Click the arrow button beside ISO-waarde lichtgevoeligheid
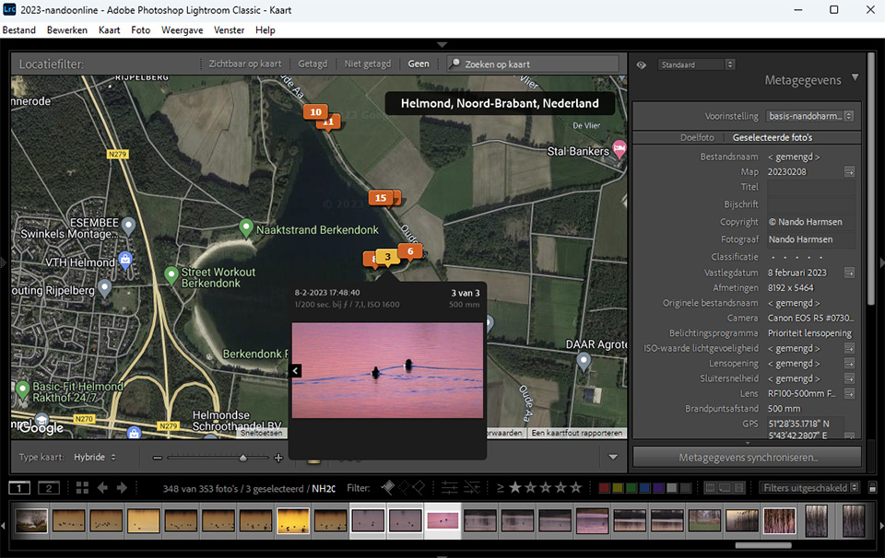 (x=849, y=348)
